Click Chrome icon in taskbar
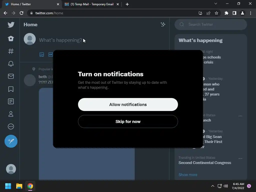This screenshot has width=256, height=192. click(30, 186)
